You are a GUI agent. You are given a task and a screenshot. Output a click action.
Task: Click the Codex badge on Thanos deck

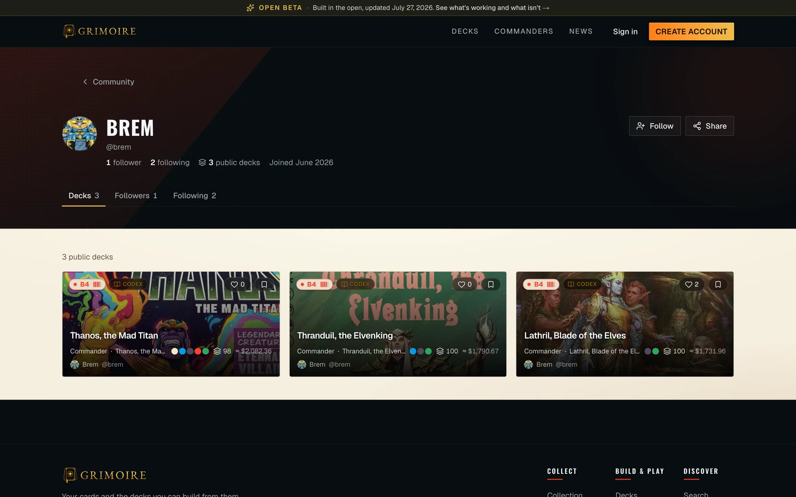pyautogui.click(x=128, y=284)
